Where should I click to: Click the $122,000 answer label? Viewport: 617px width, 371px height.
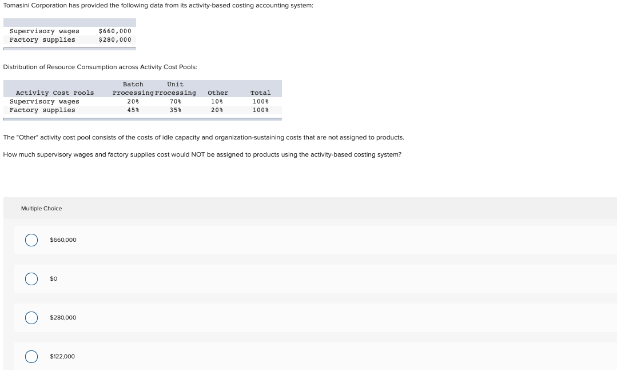coord(63,356)
